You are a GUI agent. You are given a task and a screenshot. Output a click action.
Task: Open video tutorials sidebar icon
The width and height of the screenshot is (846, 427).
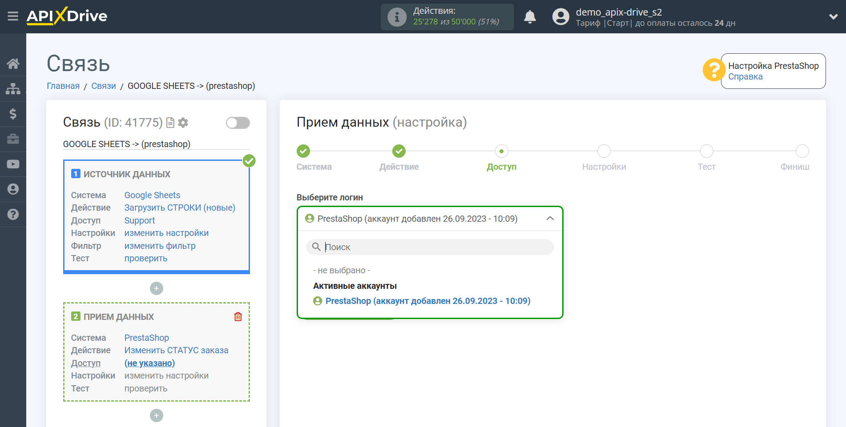(13, 164)
